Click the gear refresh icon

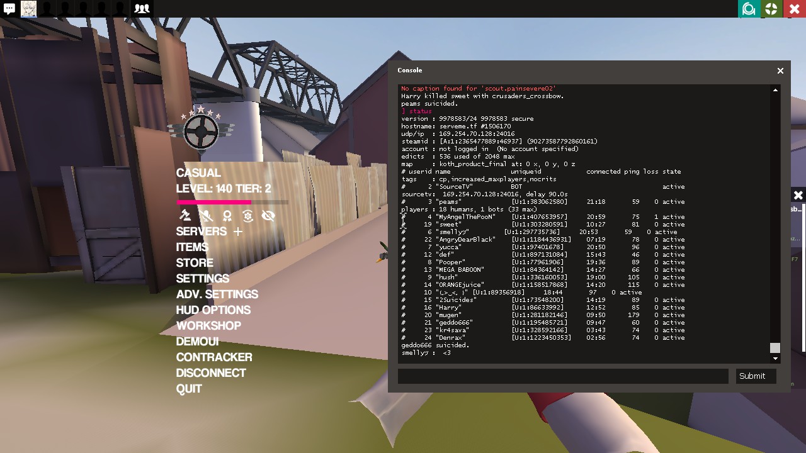click(x=248, y=216)
